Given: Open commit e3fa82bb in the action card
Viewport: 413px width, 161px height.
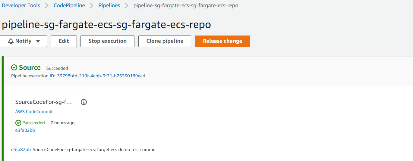Looking at the screenshot, I should [25, 130].
